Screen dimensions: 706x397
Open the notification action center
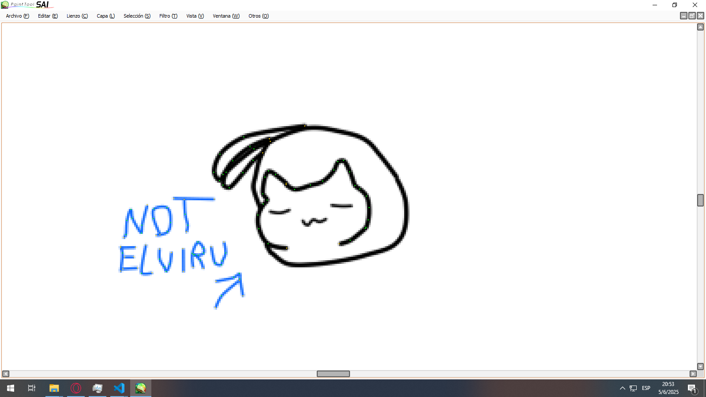point(692,388)
